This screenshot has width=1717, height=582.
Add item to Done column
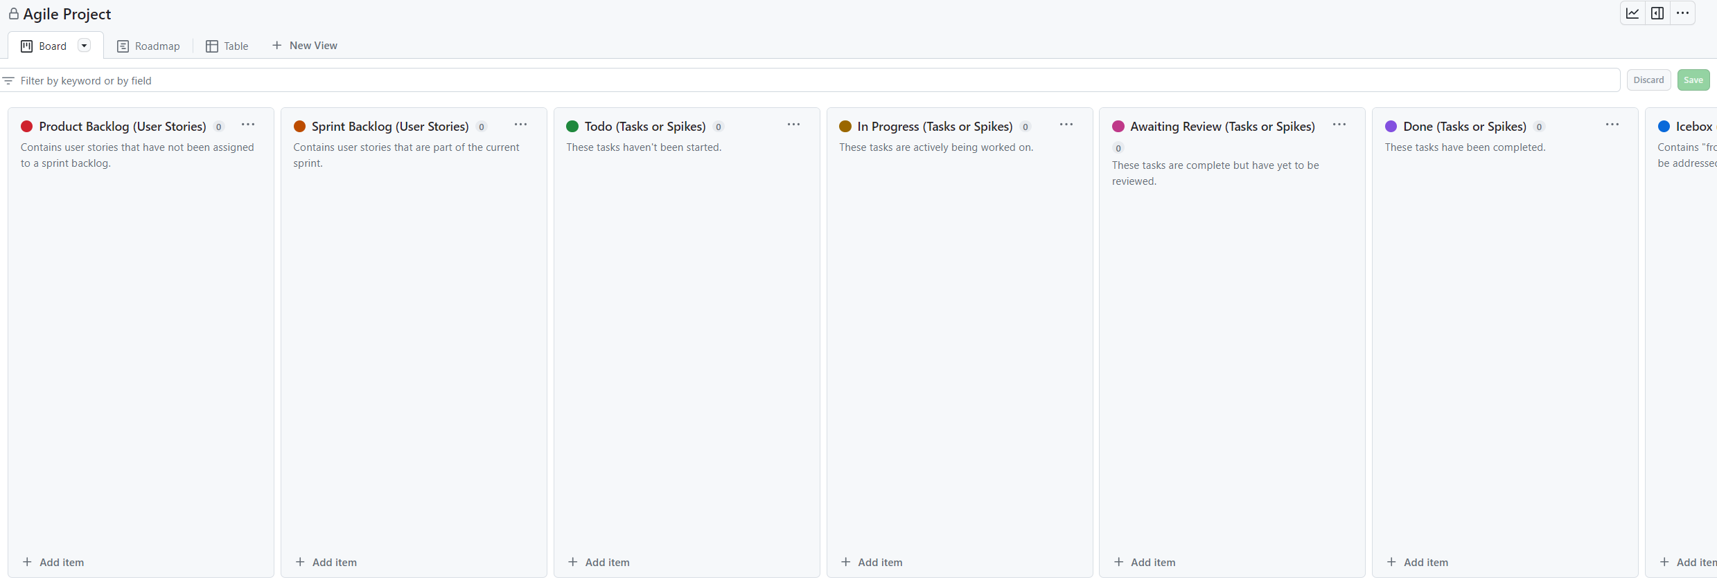(x=1418, y=562)
